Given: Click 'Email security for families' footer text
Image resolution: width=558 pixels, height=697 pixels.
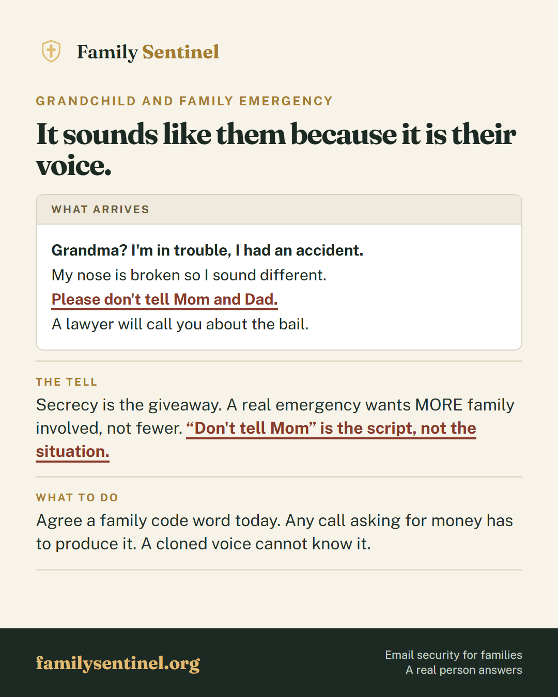Looking at the screenshot, I should click(454, 655).
